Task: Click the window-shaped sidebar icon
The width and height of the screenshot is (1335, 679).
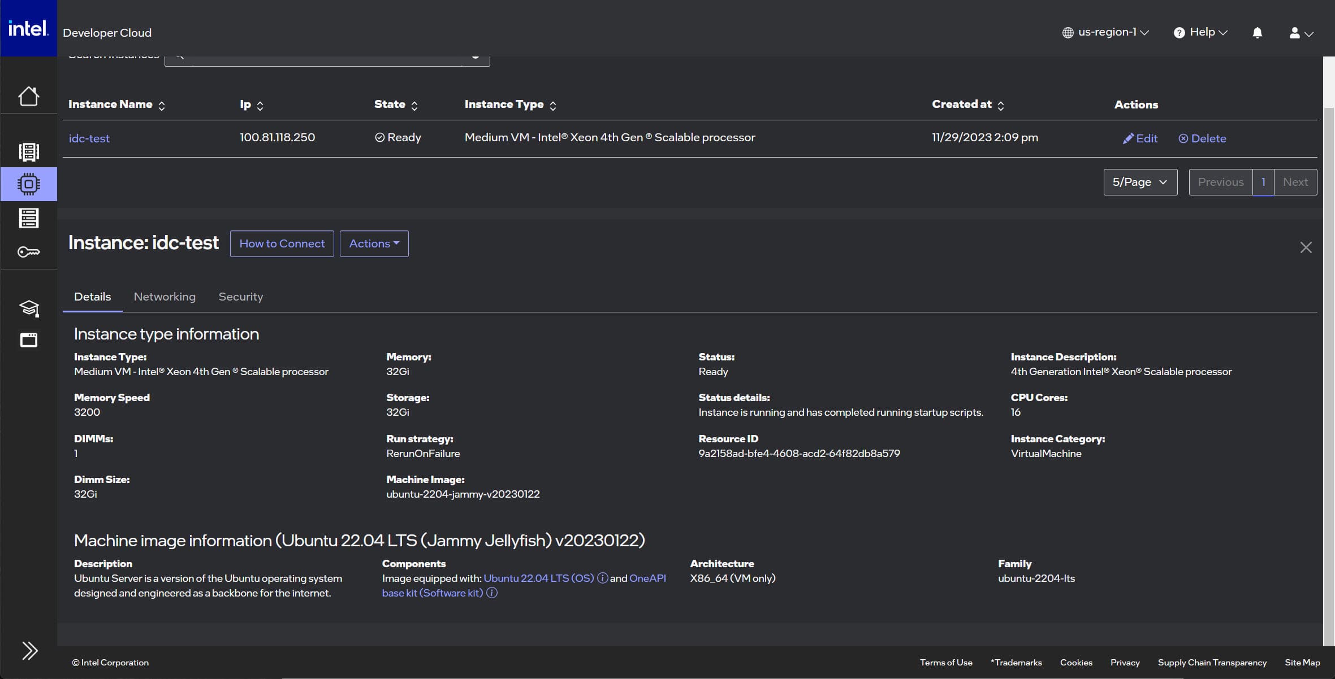Action: tap(28, 340)
